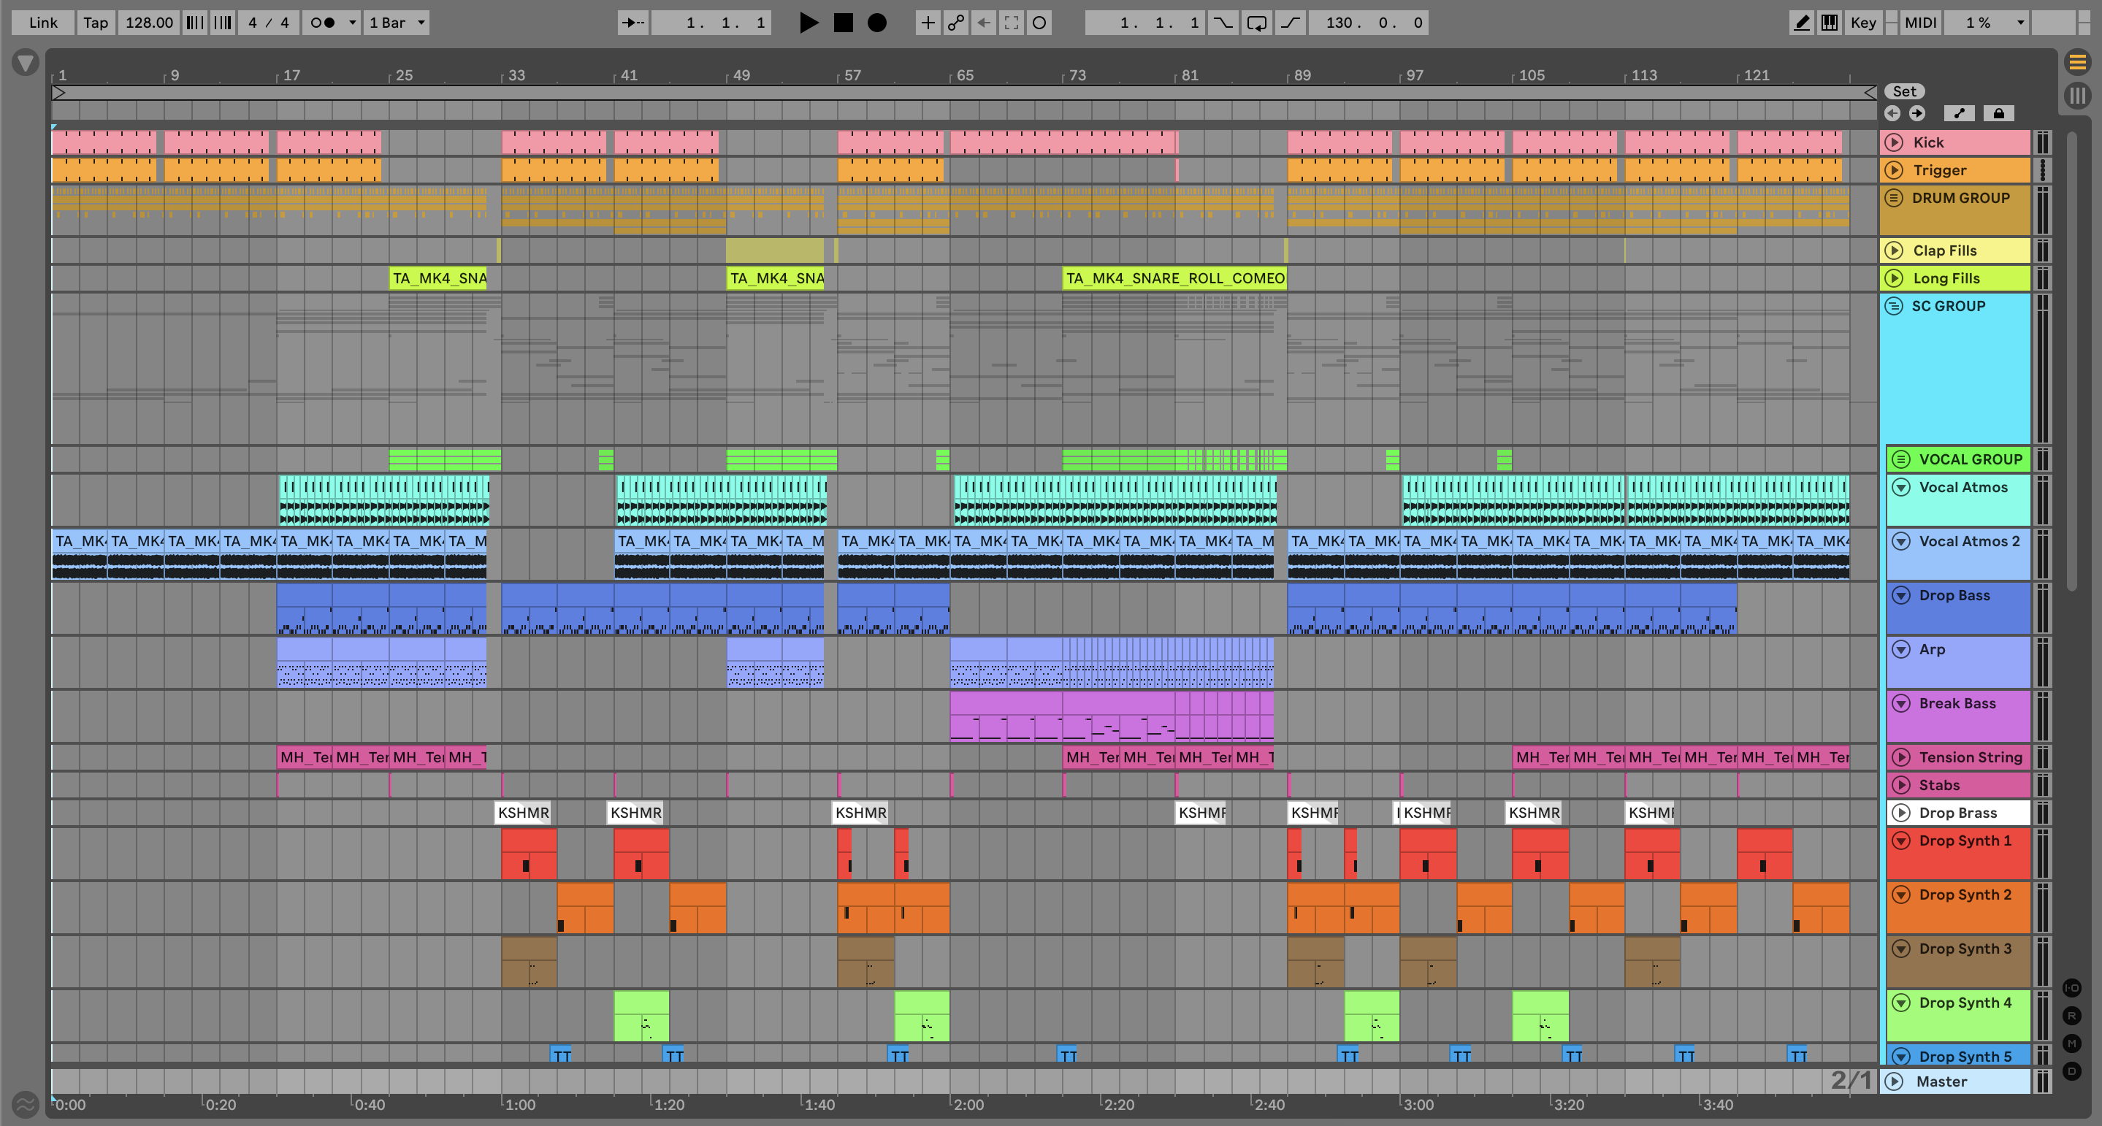The height and width of the screenshot is (1126, 2102).
Task: Click the Set locator button
Action: pos(1904,91)
